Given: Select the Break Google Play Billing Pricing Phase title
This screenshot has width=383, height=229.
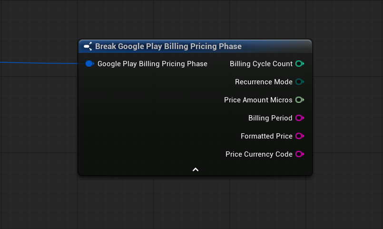Looking at the screenshot, I should click(x=168, y=46).
